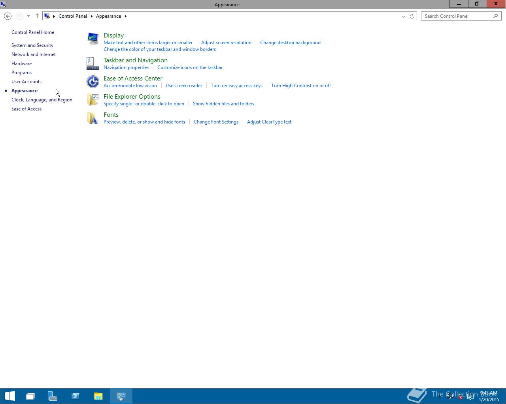Click Turn High Contrast on or off
The image size is (506, 404).
click(301, 86)
